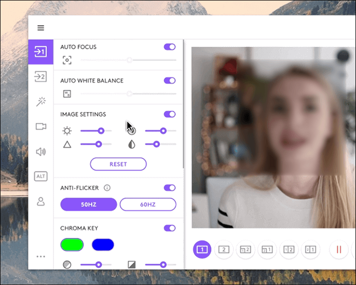Disable the Chroma Key toggle
Image resolution: width=356 pixels, height=285 pixels.
pyautogui.click(x=170, y=228)
